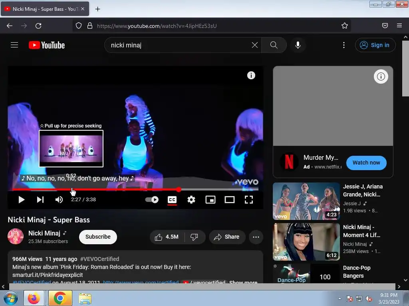
Task: Share the Super Bass video
Action: tap(227, 237)
